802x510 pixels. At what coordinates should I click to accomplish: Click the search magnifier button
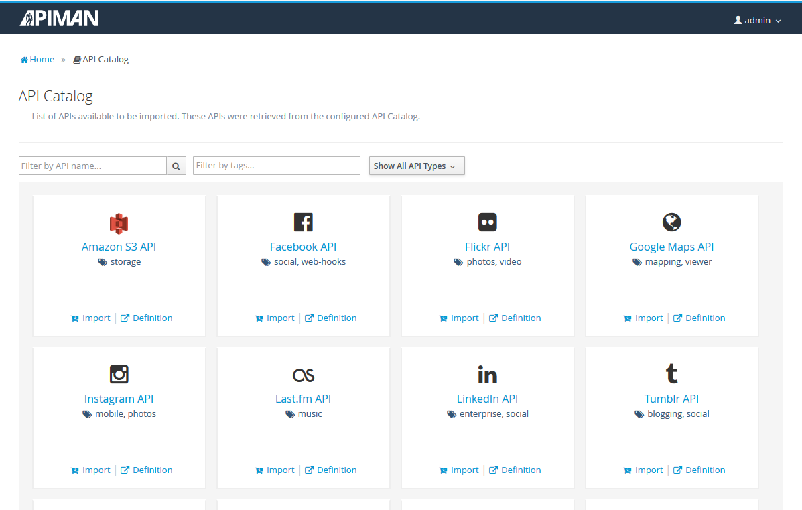176,166
